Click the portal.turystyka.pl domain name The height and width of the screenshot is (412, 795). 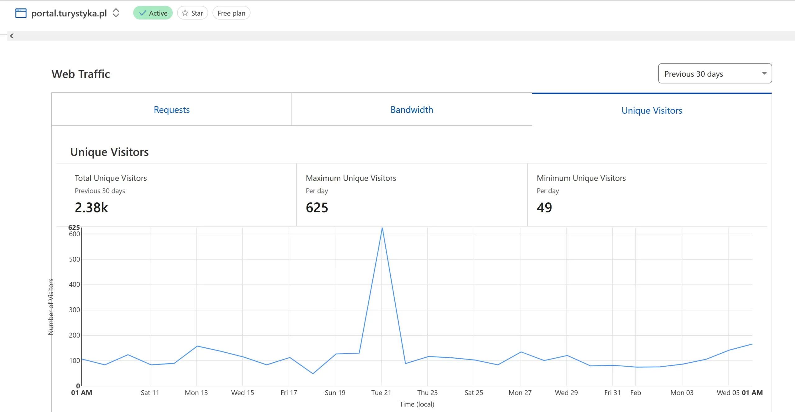coord(69,13)
